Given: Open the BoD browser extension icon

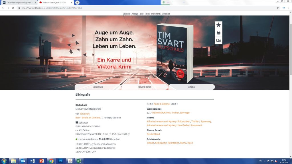Looking at the screenshot, I should (284, 8).
